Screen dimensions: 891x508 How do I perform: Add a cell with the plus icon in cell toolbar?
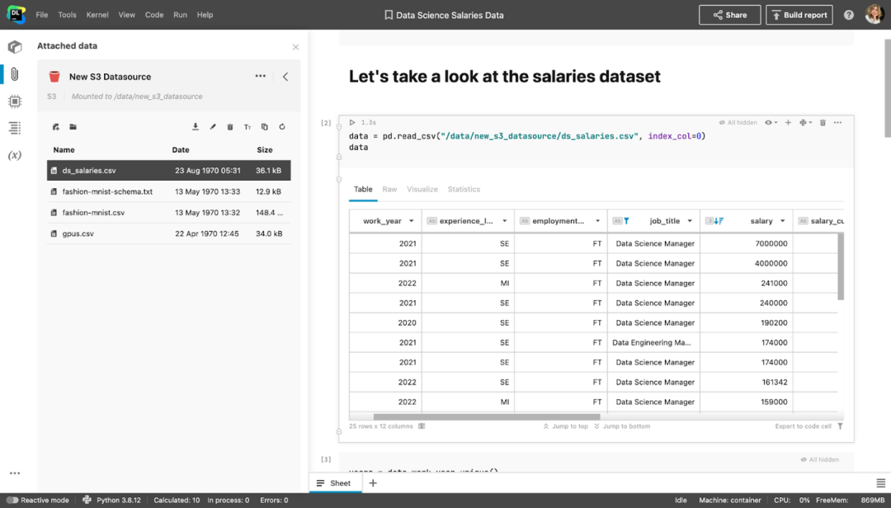pos(788,122)
